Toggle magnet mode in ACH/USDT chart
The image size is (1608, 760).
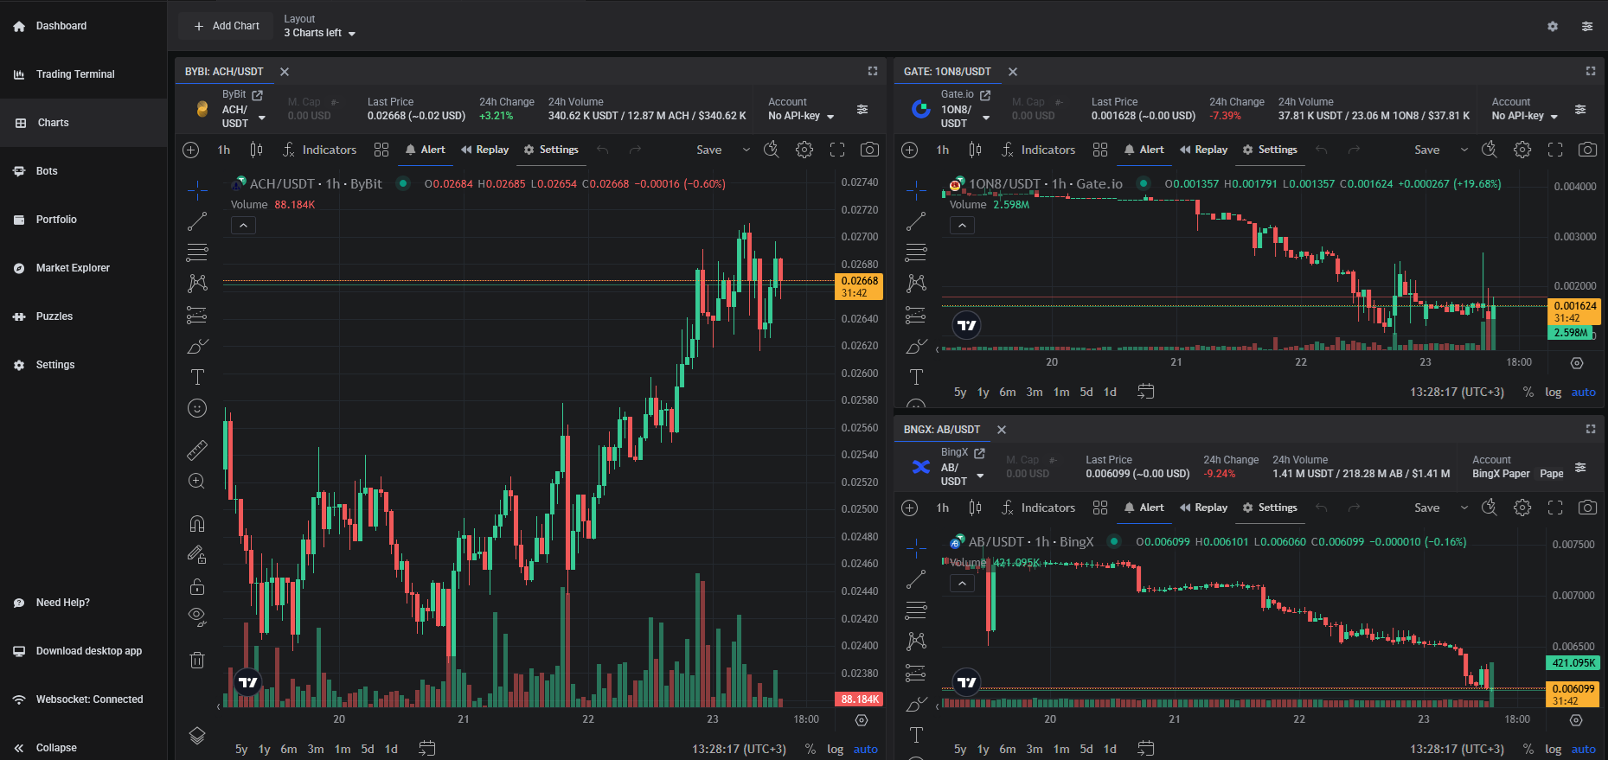197,523
